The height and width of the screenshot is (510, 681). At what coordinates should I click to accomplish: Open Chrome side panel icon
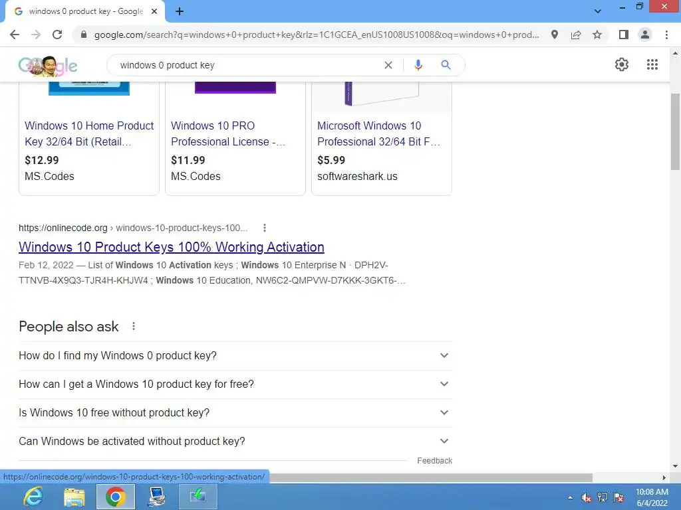point(624,35)
